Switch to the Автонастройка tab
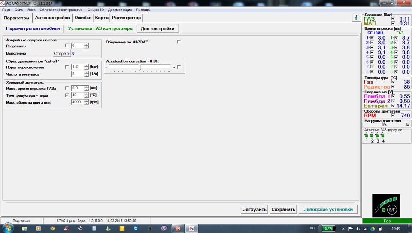 click(52, 18)
